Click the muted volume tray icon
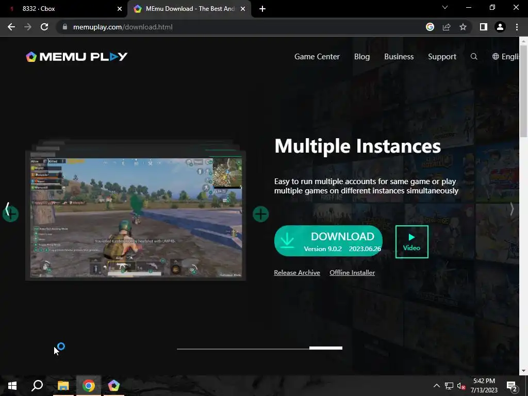528x396 pixels. (461, 386)
